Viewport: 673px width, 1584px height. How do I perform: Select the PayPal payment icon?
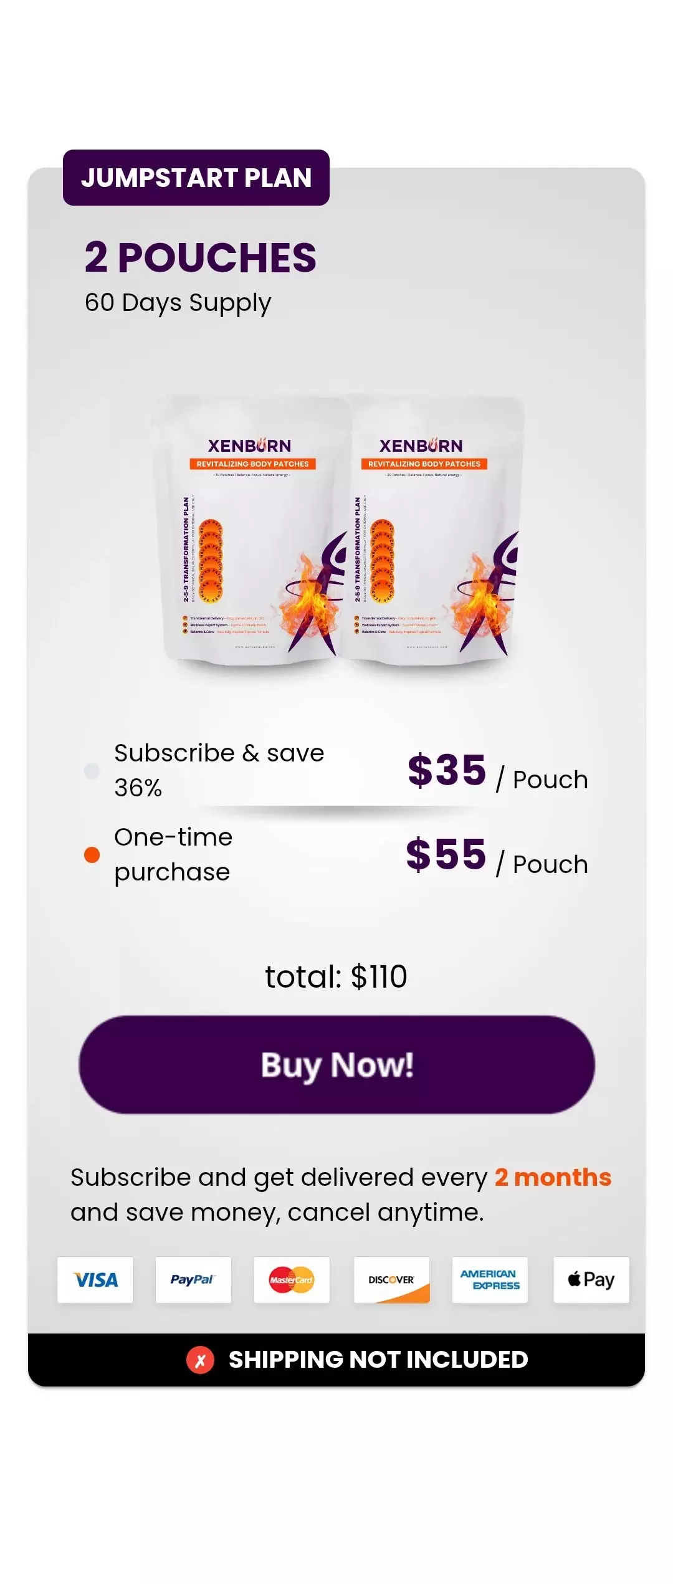(x=194, y=1279)
